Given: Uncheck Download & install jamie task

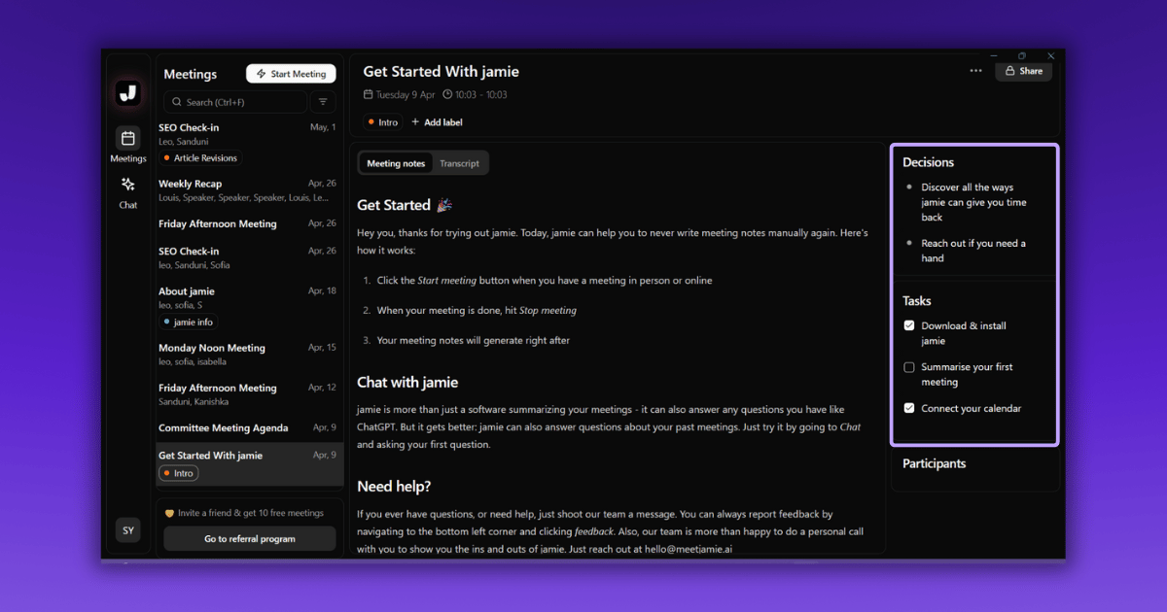Looking at the screenshot, I should click(909, 325).
